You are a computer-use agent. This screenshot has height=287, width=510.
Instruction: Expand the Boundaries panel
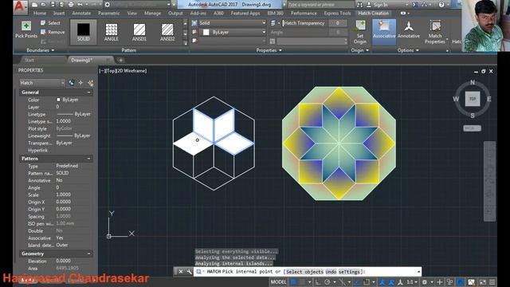pos(41,50)
